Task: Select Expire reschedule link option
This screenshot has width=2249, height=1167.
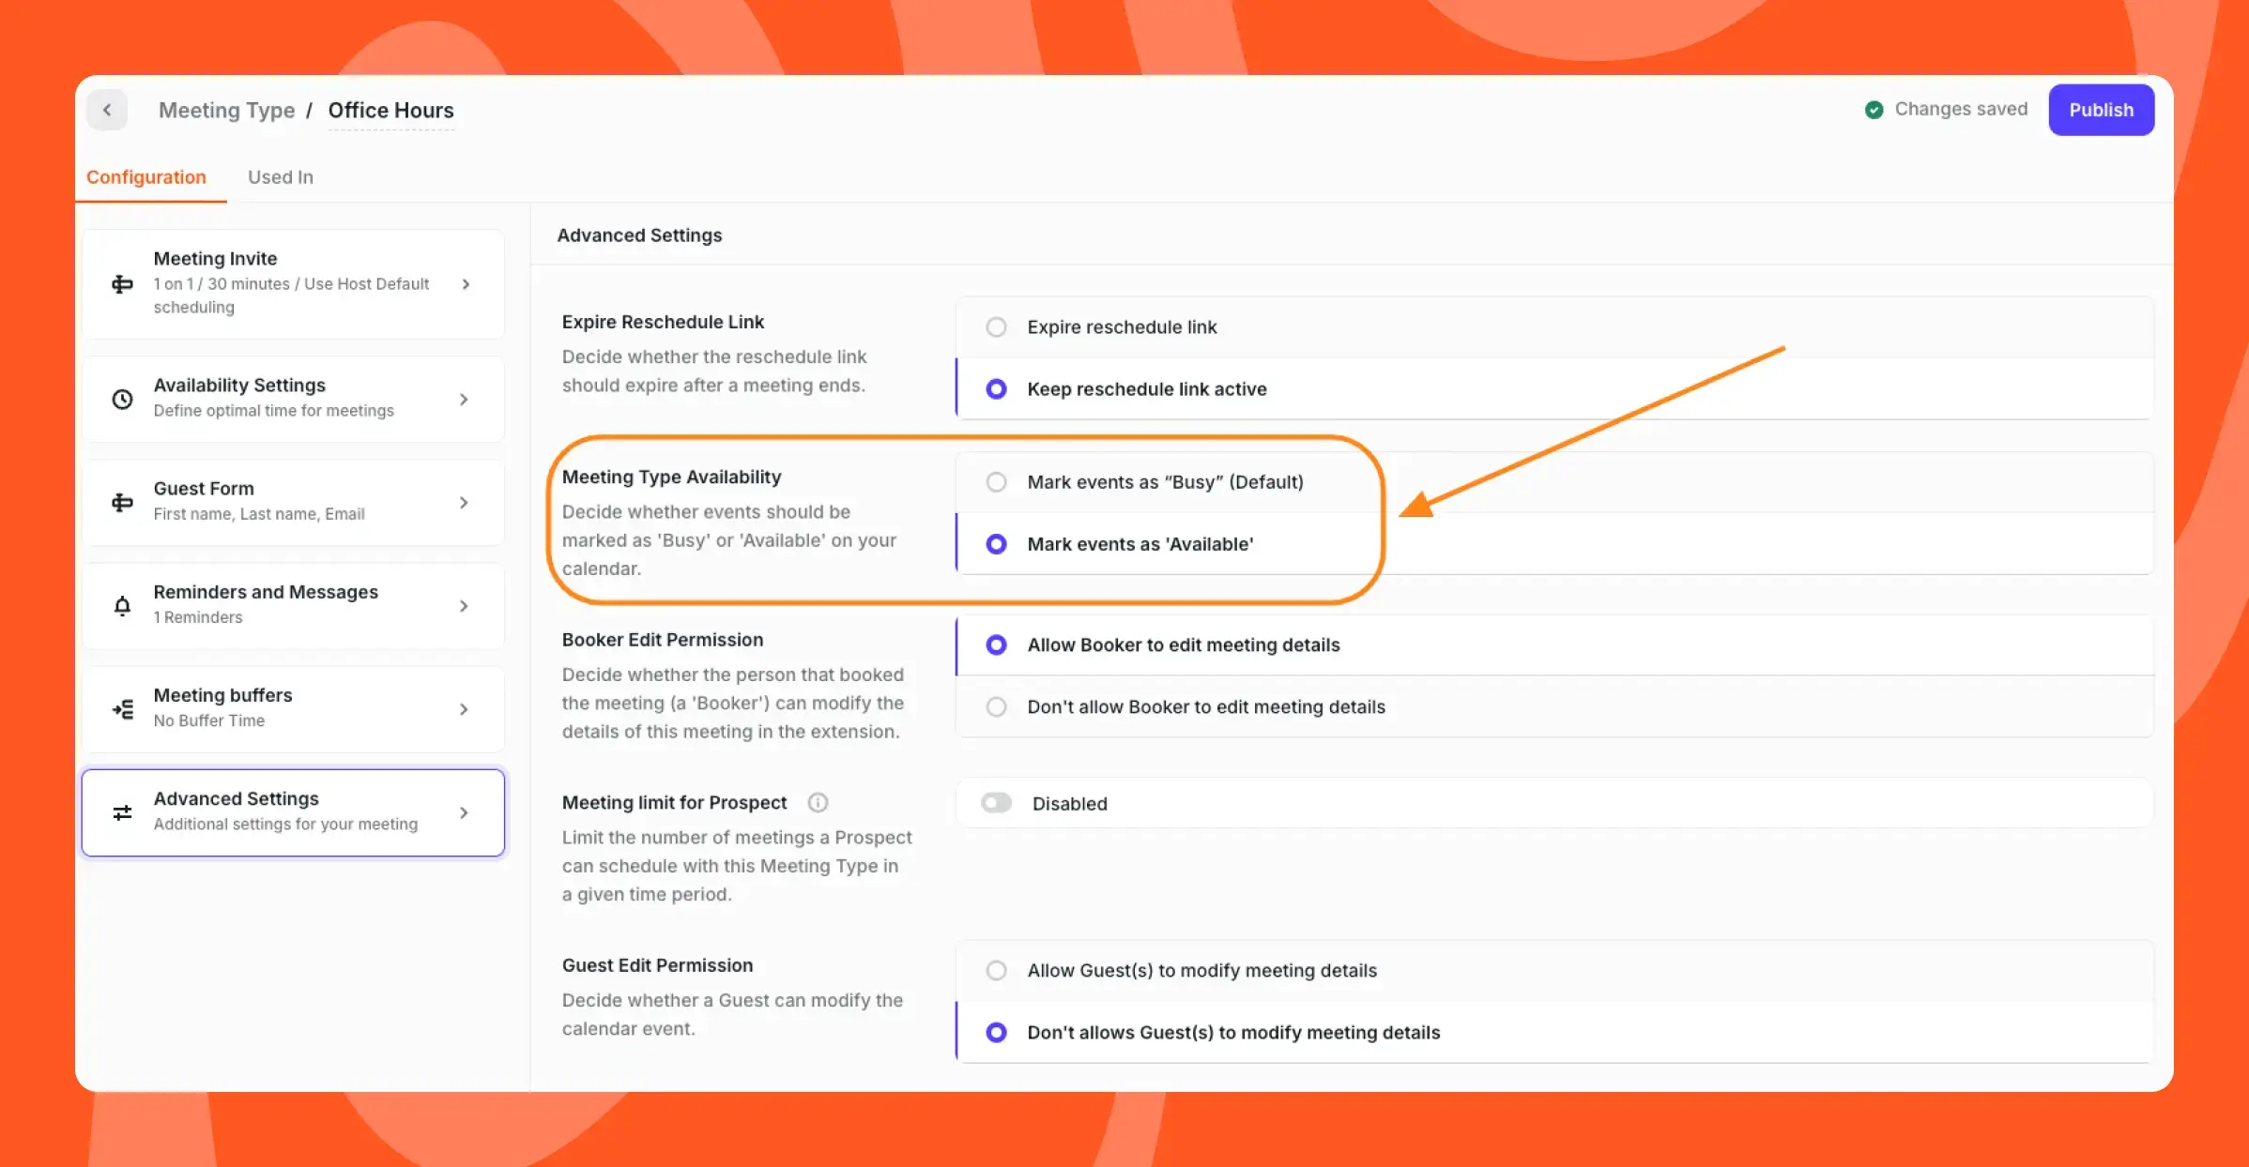Action: point(1554,326)
